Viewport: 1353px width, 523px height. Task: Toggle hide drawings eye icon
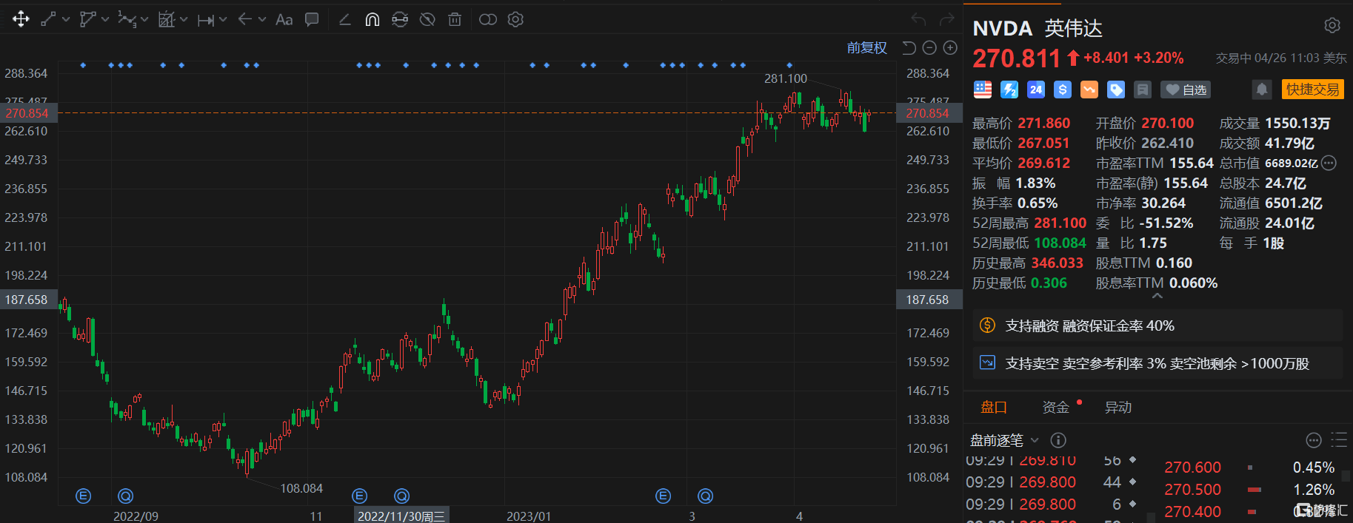click(x=427, y=19)
